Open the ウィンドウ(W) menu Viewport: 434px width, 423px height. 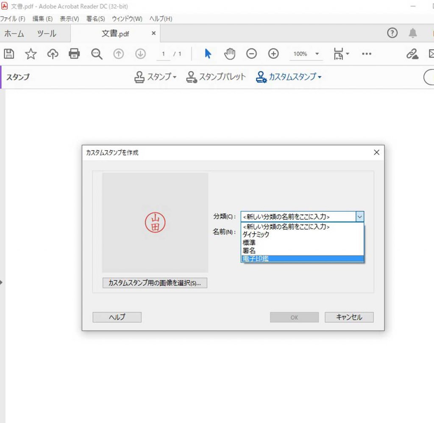(127, 19)
